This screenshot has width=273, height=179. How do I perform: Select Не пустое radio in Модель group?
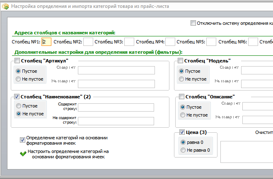(x=181, y=79)
